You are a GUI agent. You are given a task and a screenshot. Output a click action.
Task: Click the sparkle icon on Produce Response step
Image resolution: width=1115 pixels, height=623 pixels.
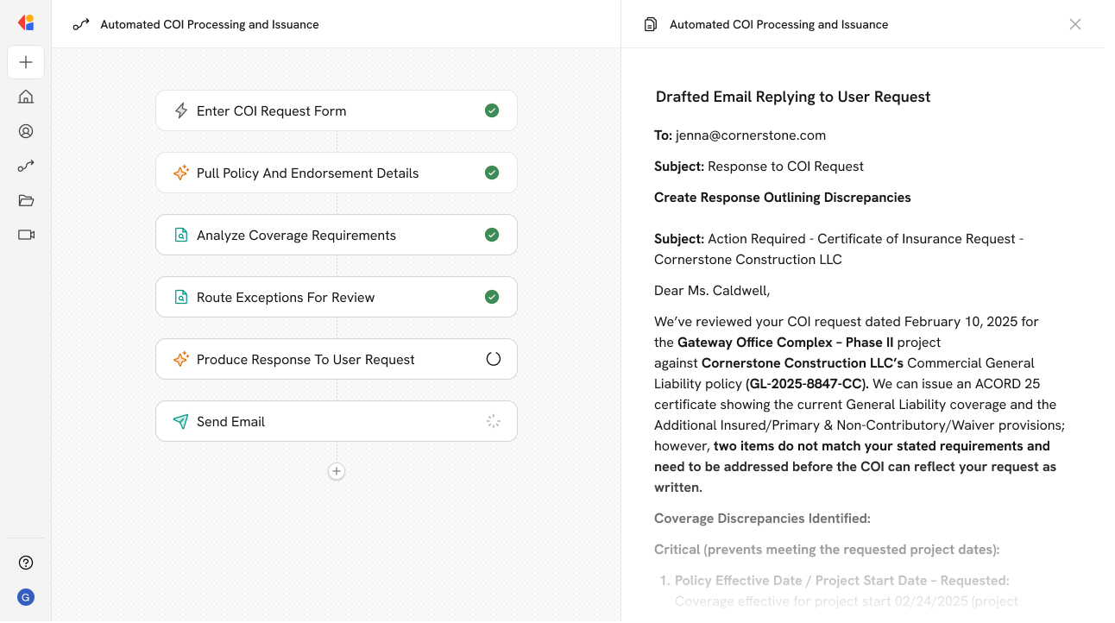point(181,359)
